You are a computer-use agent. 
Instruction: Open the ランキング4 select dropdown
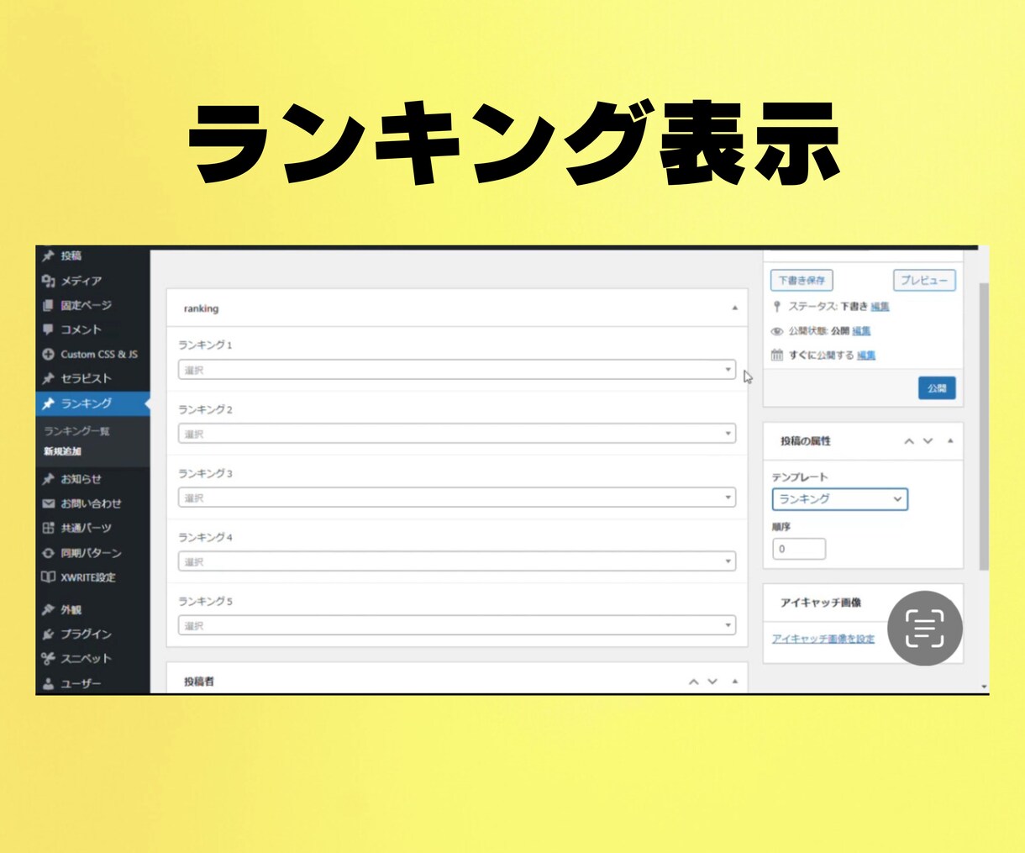[x=457, y=561]
